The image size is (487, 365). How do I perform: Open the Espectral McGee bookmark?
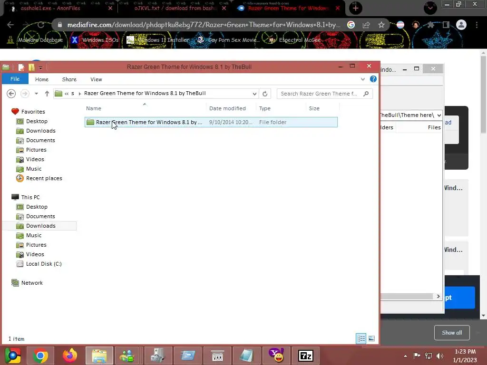[x=294, y=40]
